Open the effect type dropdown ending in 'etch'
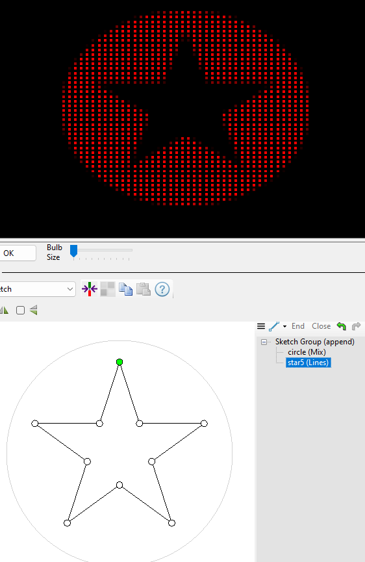This screenshot has width=365, height=562. click(x=38, y=289)
